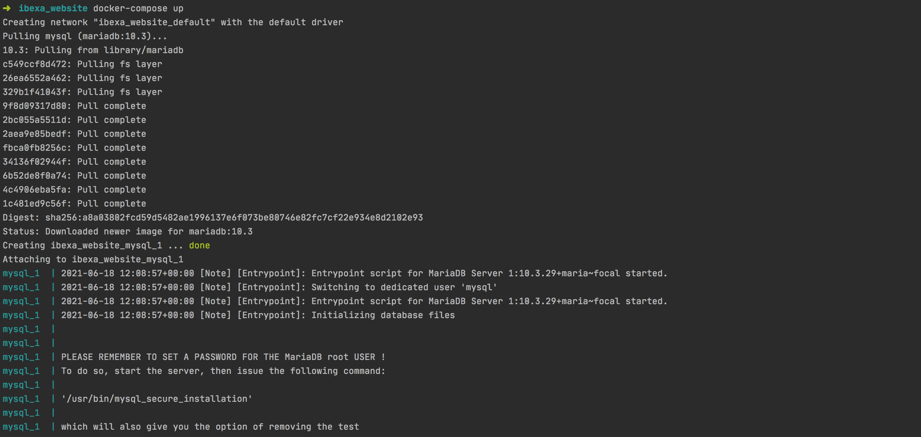Click layer ID 329b1f41043f

(35, 92)
